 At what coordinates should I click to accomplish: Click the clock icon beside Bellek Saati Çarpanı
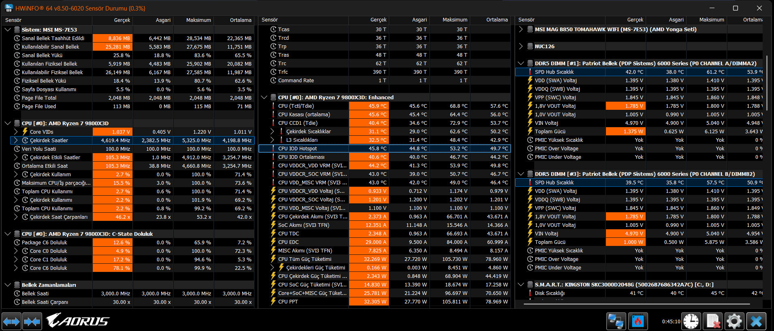point(17,302)
